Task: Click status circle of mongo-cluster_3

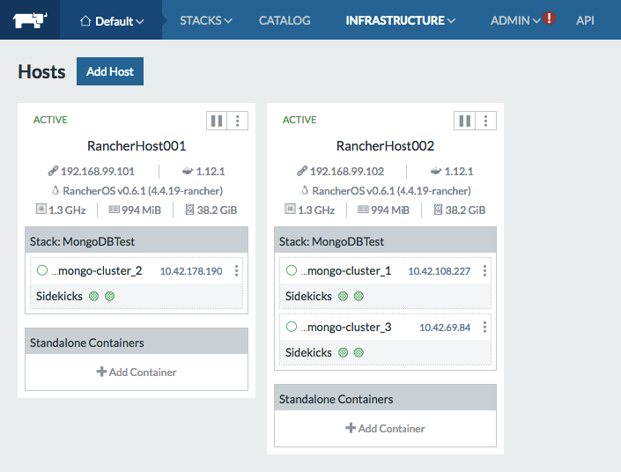Action: coord(292,327)
